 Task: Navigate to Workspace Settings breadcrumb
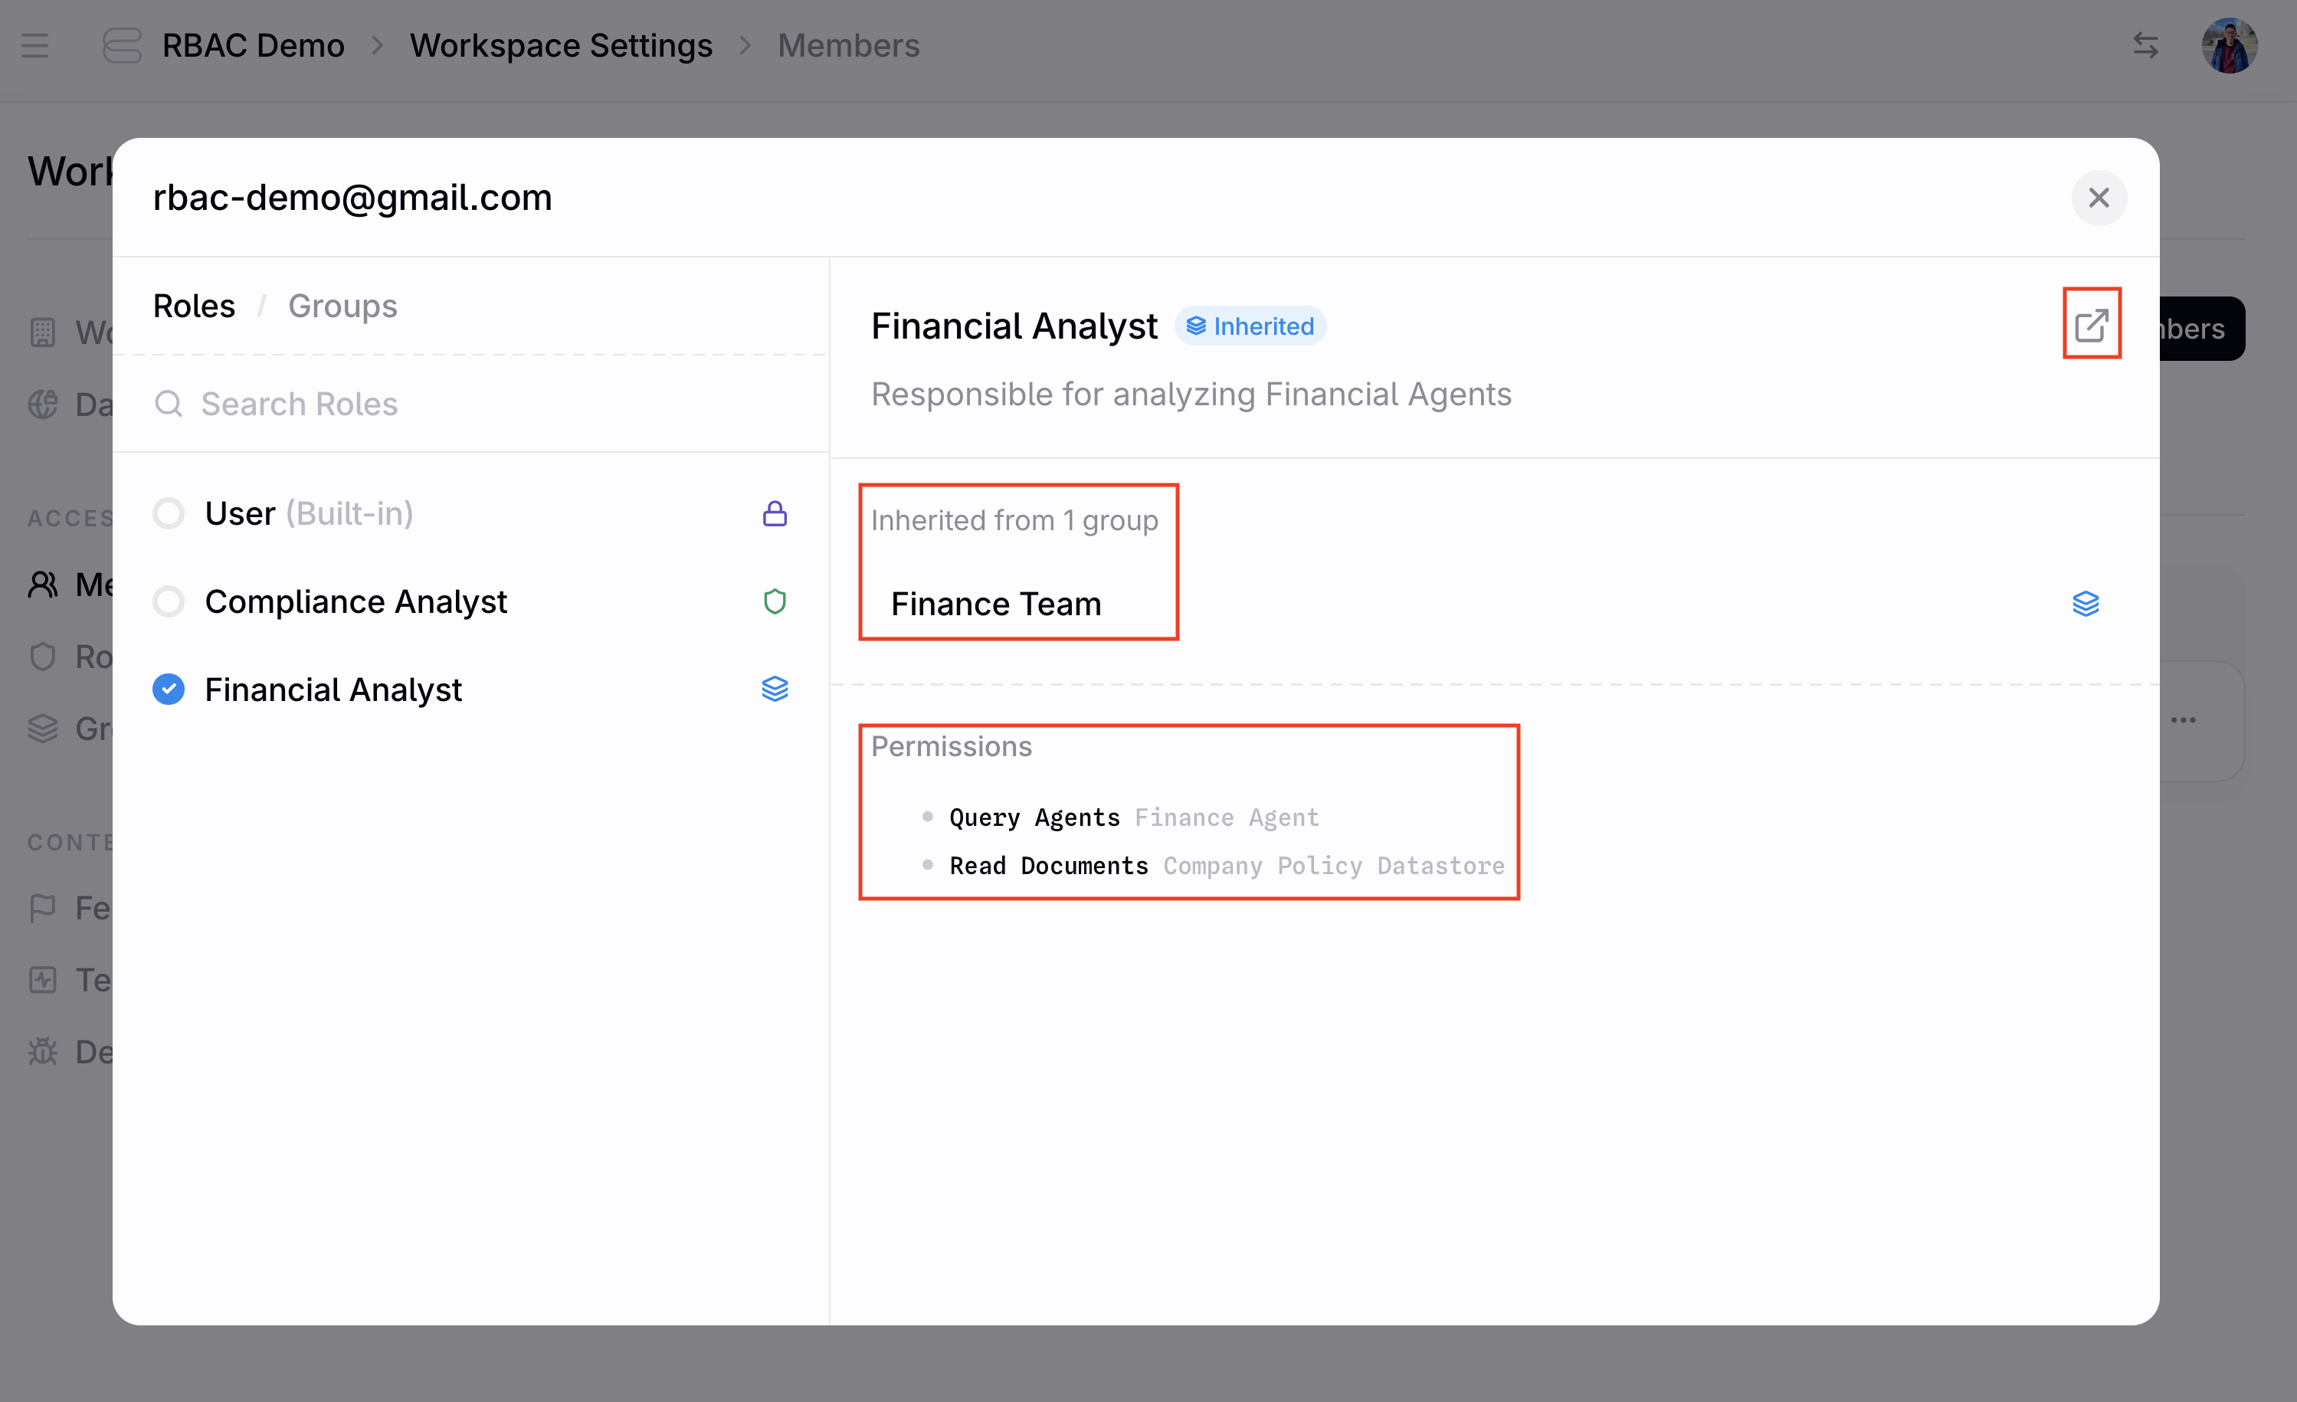(x=560, y=46)
